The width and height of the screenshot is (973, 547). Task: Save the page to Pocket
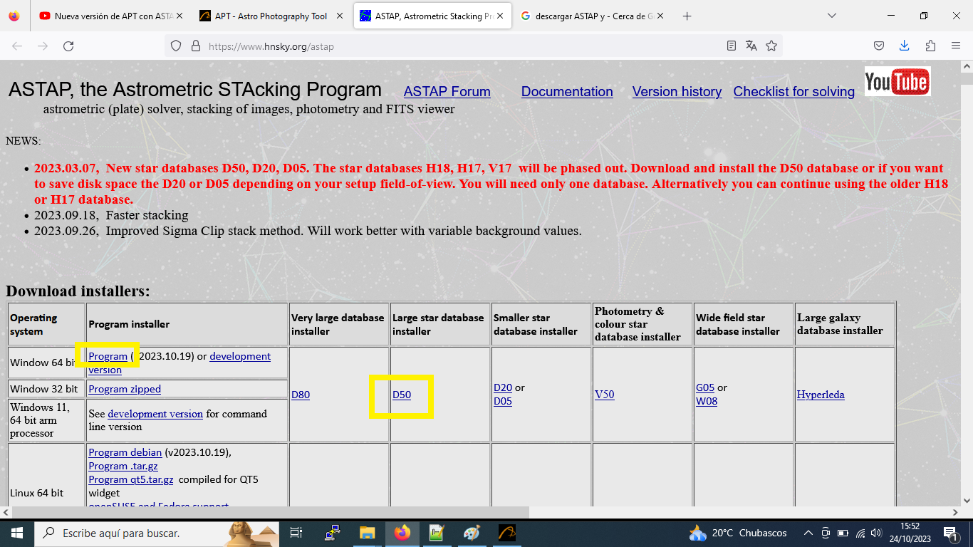(x=879, y=46)
